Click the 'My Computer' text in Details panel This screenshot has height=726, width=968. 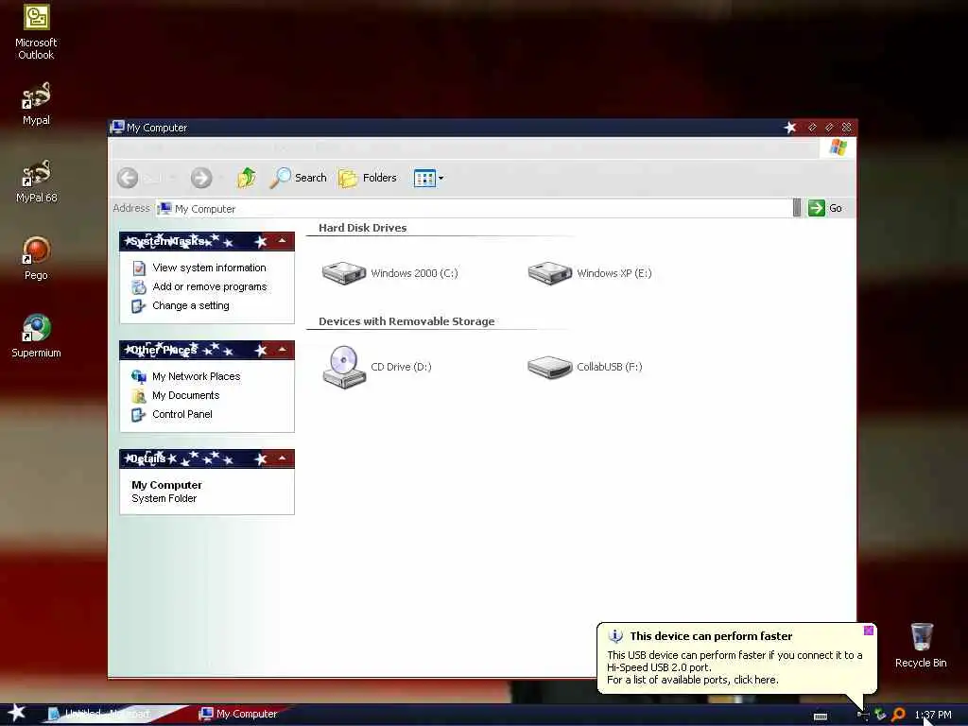[x=166, y=485]
